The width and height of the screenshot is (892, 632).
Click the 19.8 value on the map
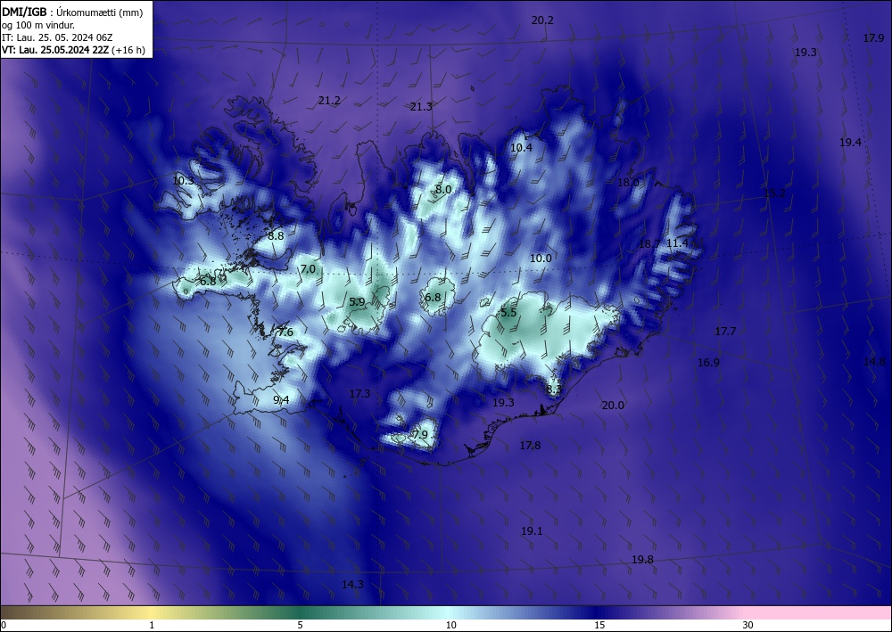pos(642,560)
